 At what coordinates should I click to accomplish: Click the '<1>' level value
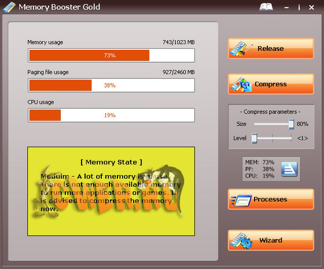coord(303,138)
